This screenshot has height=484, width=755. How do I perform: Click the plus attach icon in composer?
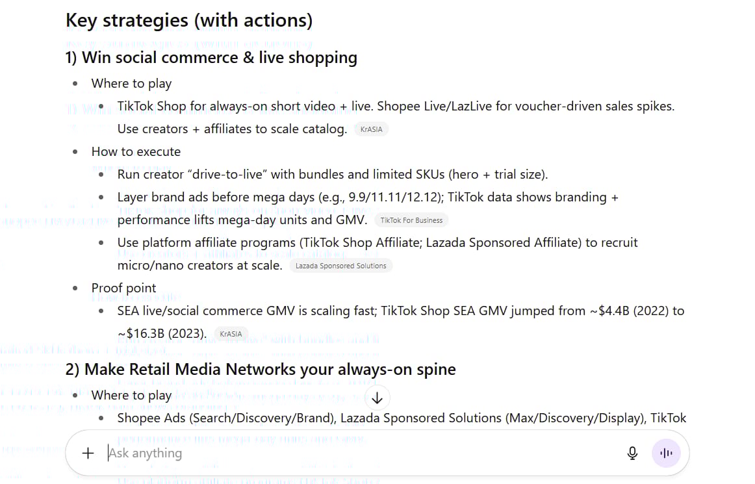point(88,453)
